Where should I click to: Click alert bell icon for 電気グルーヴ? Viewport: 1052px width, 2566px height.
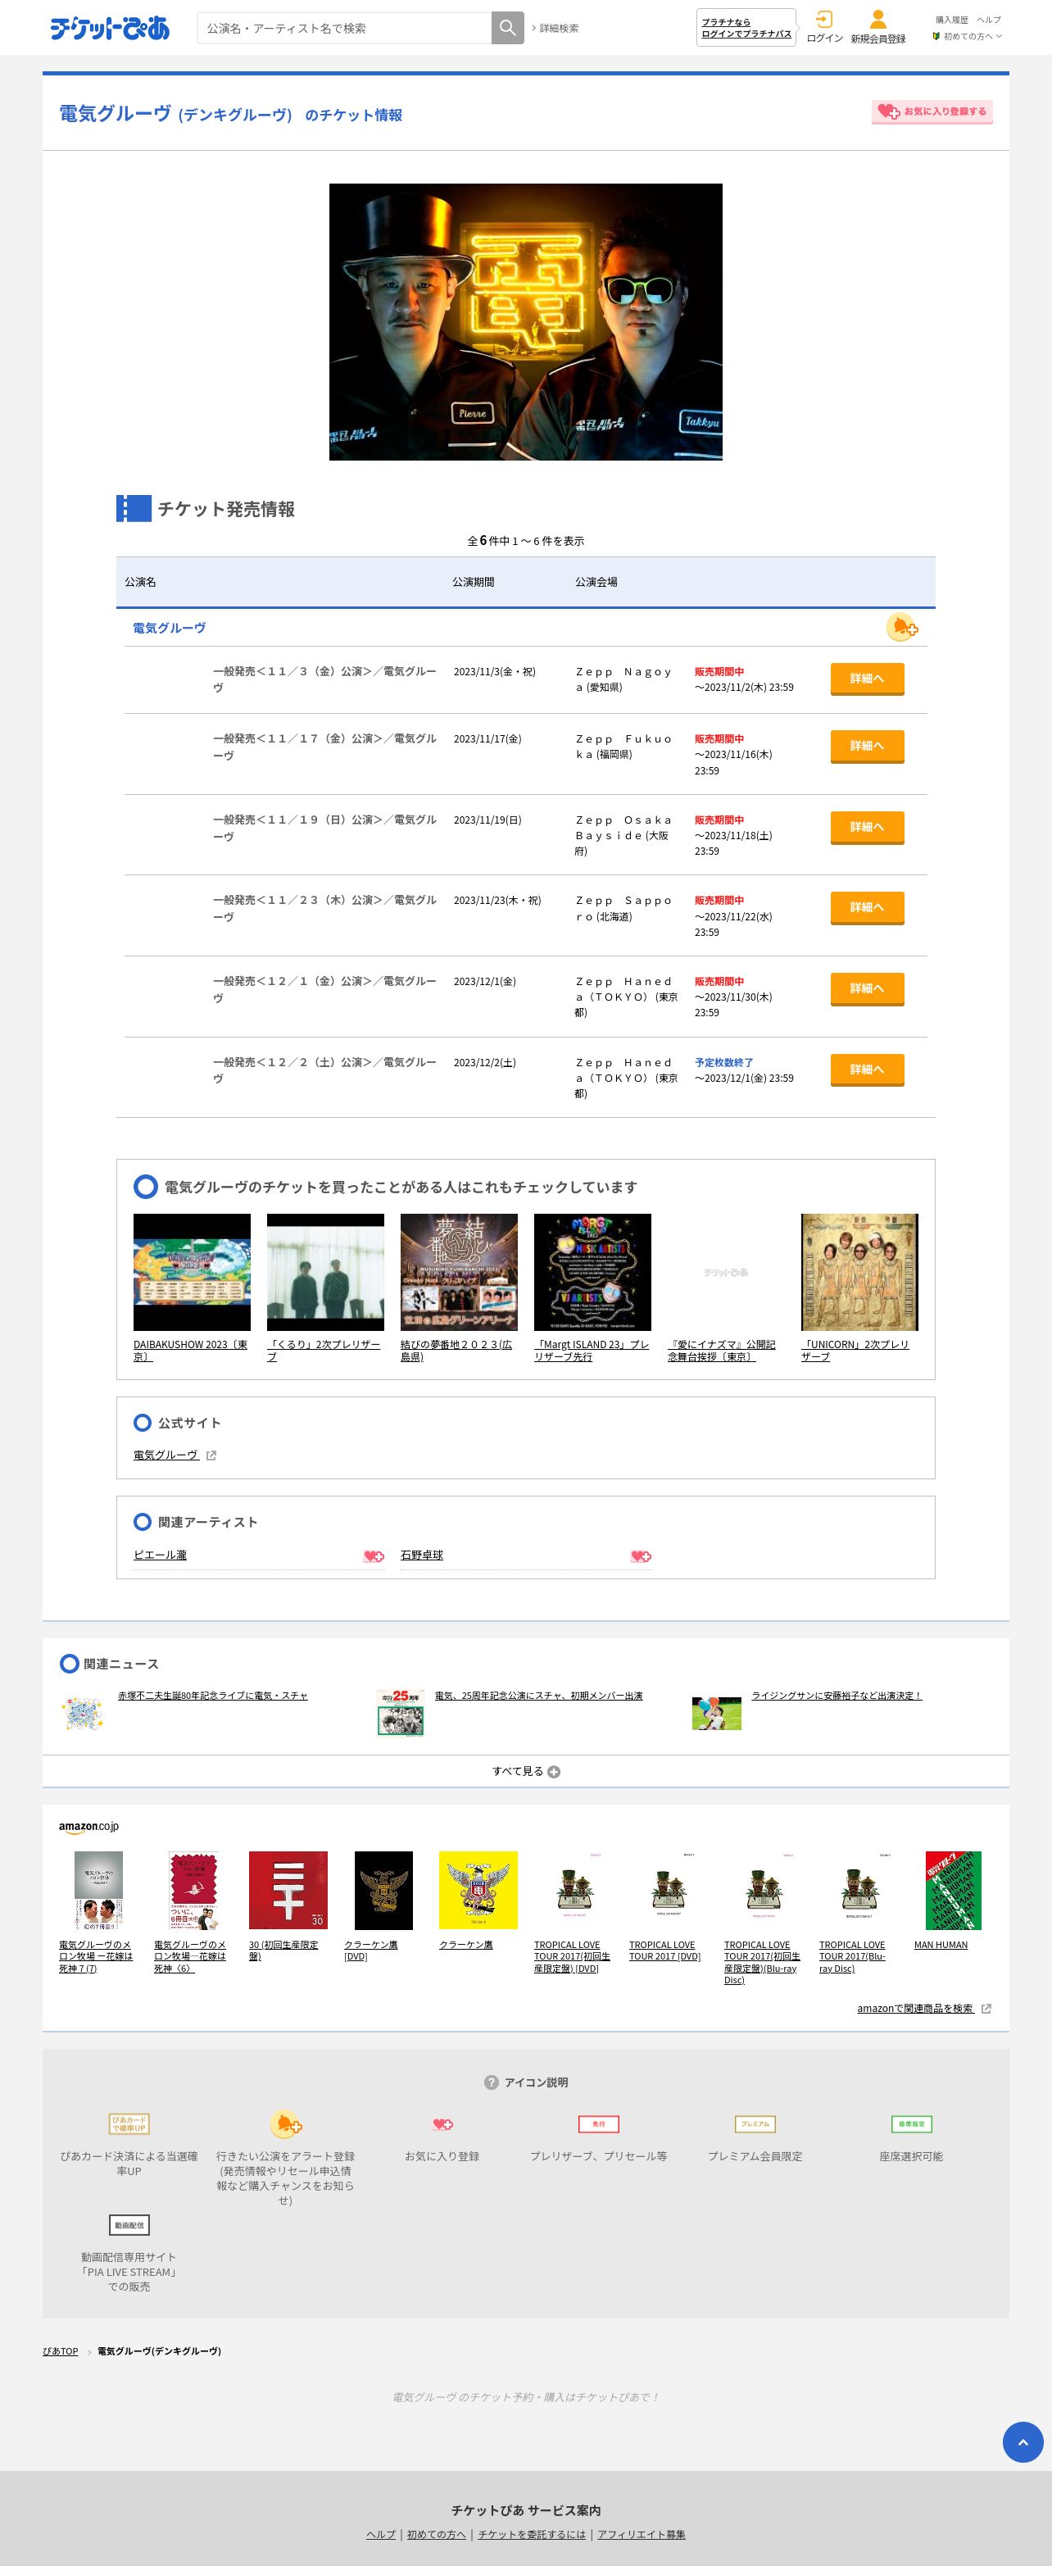click(x=903, y=628)
